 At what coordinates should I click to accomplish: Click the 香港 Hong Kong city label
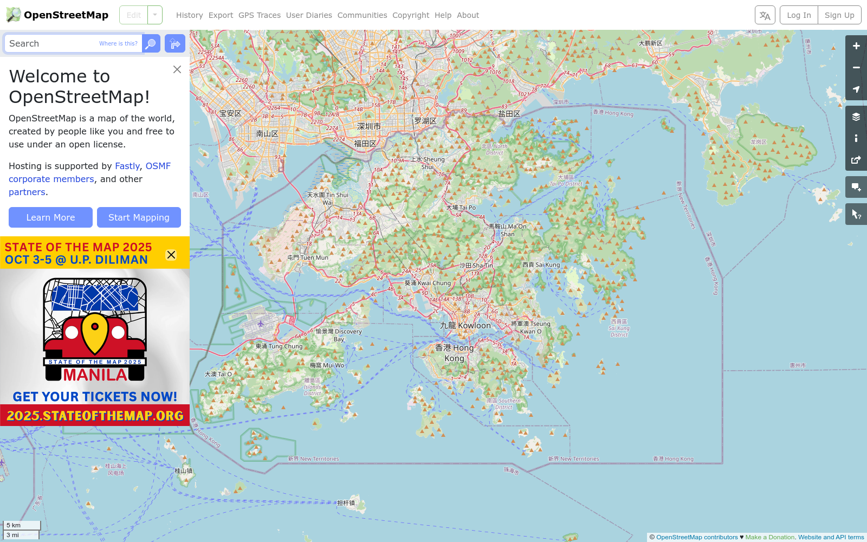tap(455, 353)
